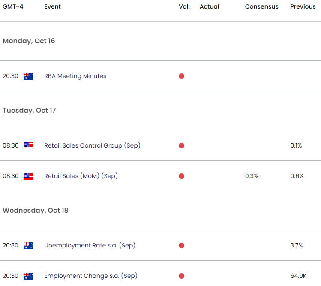Viewport: 321px width, 286px height.
Task: Open Retail Sales Control Group (Sep) event
Action: [92, 145]
